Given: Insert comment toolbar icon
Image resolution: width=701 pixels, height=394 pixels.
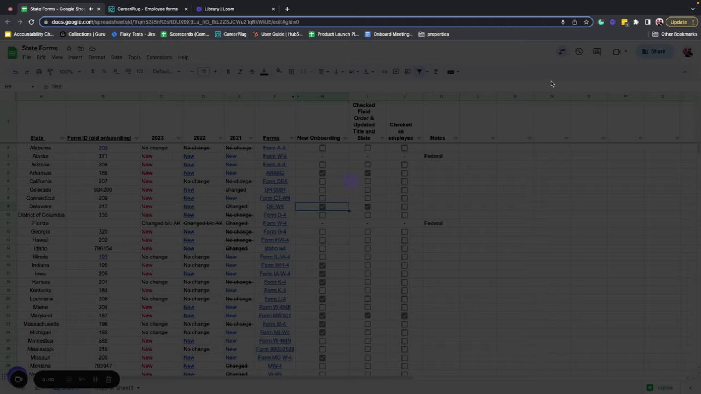Looking at the screenshot, I should [x=396, y=72].
